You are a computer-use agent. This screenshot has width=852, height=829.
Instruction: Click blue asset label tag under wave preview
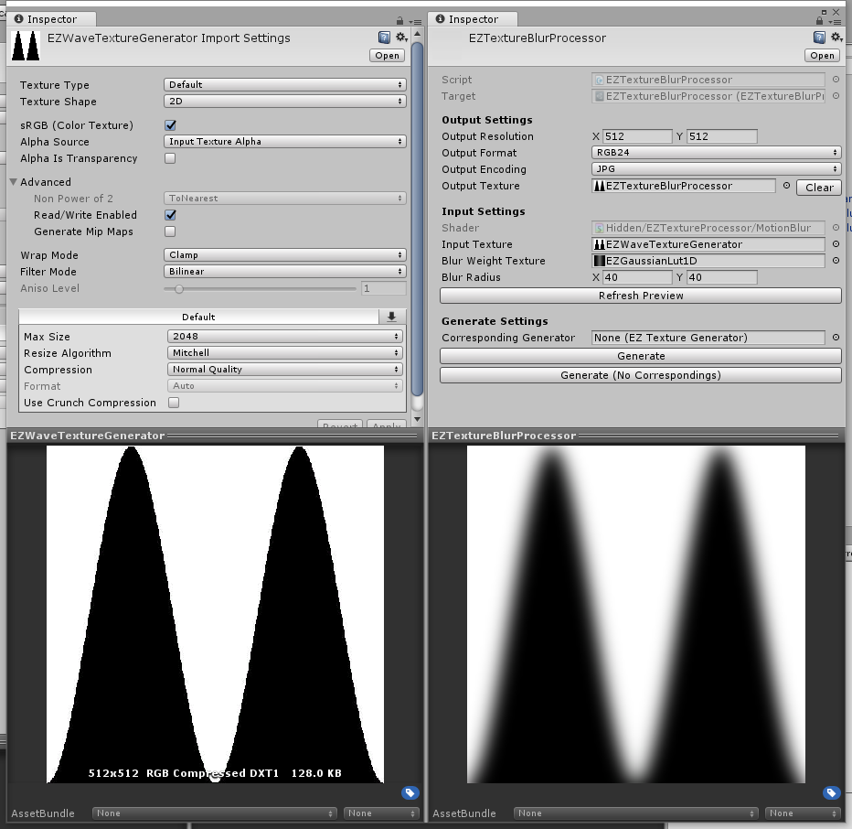[410, 792]
